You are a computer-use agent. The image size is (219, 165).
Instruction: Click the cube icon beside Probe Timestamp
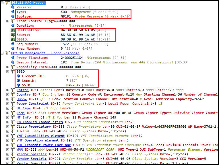click(x=13, y=58)
